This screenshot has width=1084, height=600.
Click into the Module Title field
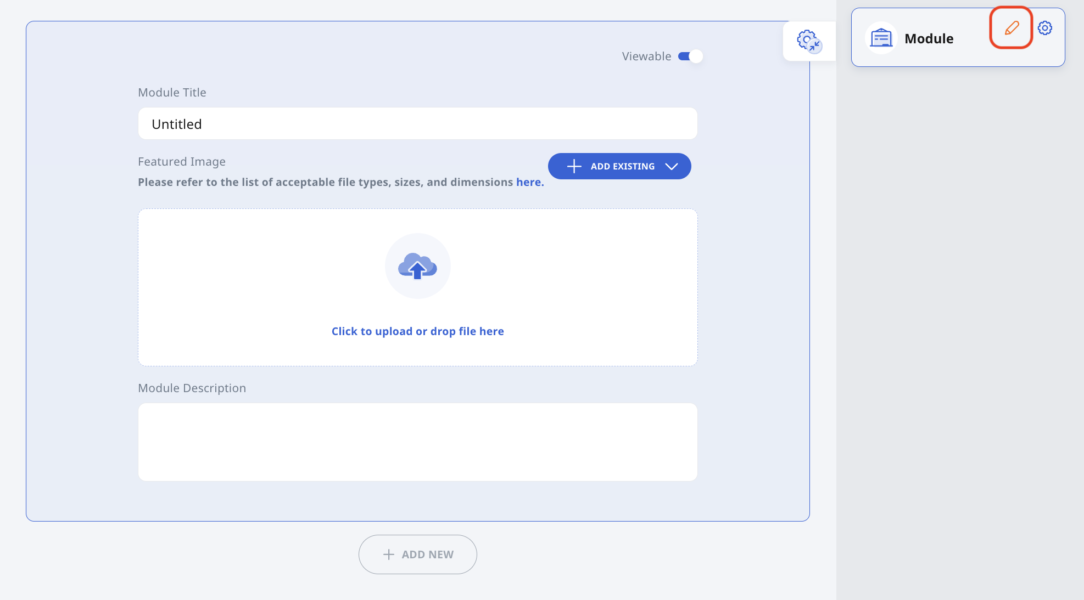417,123
